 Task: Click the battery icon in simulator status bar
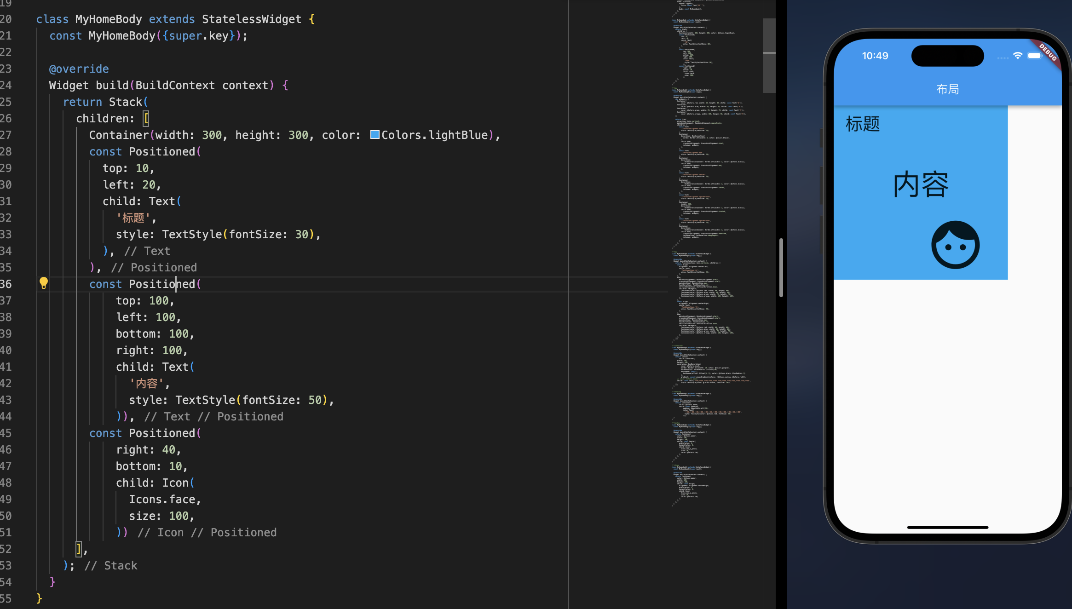[x=1035, y=56]
